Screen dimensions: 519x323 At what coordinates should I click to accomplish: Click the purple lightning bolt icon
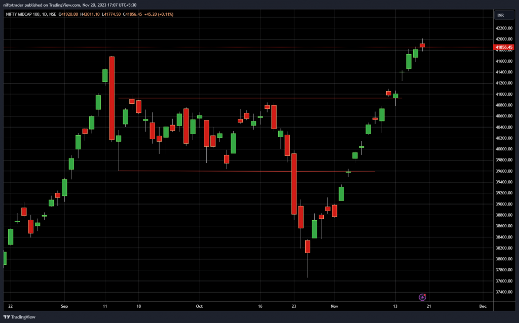click(422, 297)
